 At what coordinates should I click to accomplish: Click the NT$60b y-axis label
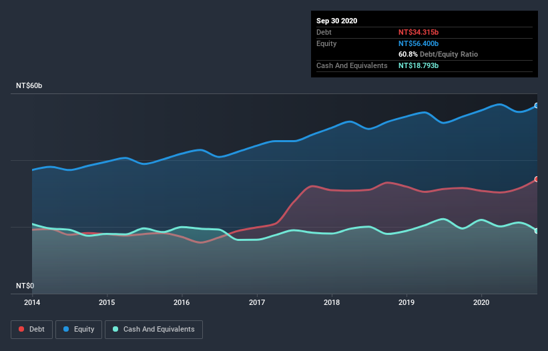(29, 85)
